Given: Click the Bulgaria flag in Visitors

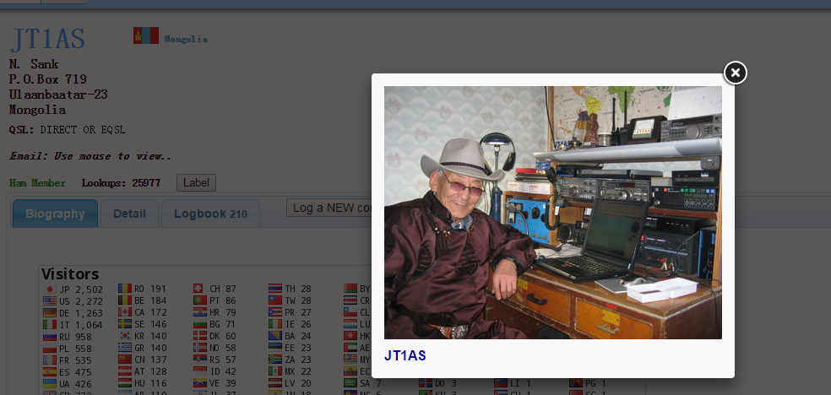Looking at the screenshot, I should tap(200, 324).
